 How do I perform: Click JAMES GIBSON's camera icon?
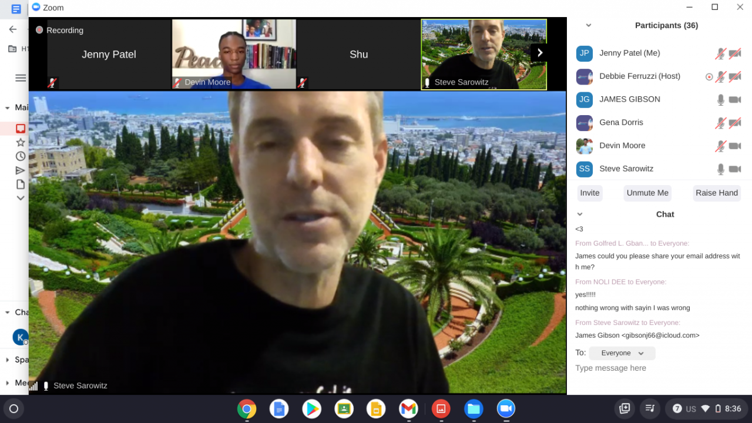pyautogui.click(x=735, y=100)
